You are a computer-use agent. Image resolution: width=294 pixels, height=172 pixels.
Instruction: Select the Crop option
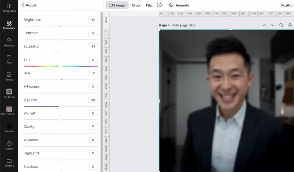pos(136,5)
